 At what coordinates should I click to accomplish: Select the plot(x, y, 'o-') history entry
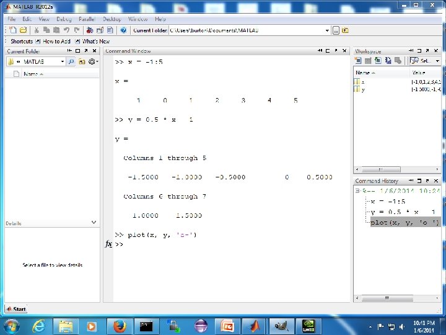[405, 223]
